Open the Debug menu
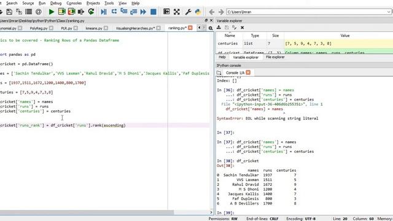393x221 pixels. 56,3
